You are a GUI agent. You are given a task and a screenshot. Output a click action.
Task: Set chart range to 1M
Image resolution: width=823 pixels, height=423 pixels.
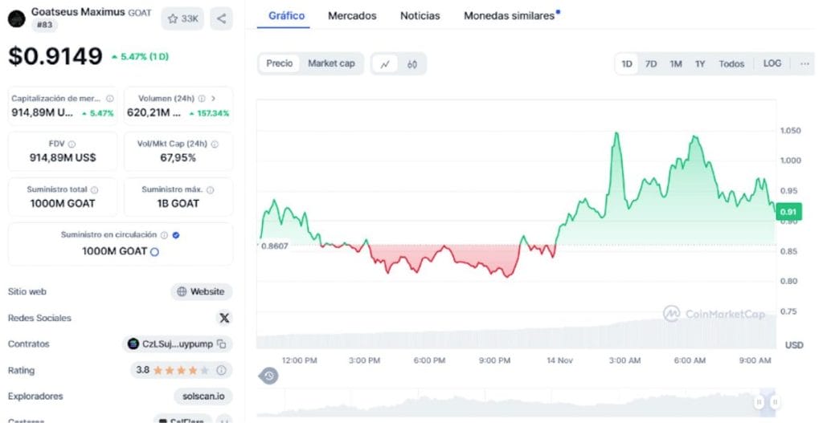click(x=675, y=64)
